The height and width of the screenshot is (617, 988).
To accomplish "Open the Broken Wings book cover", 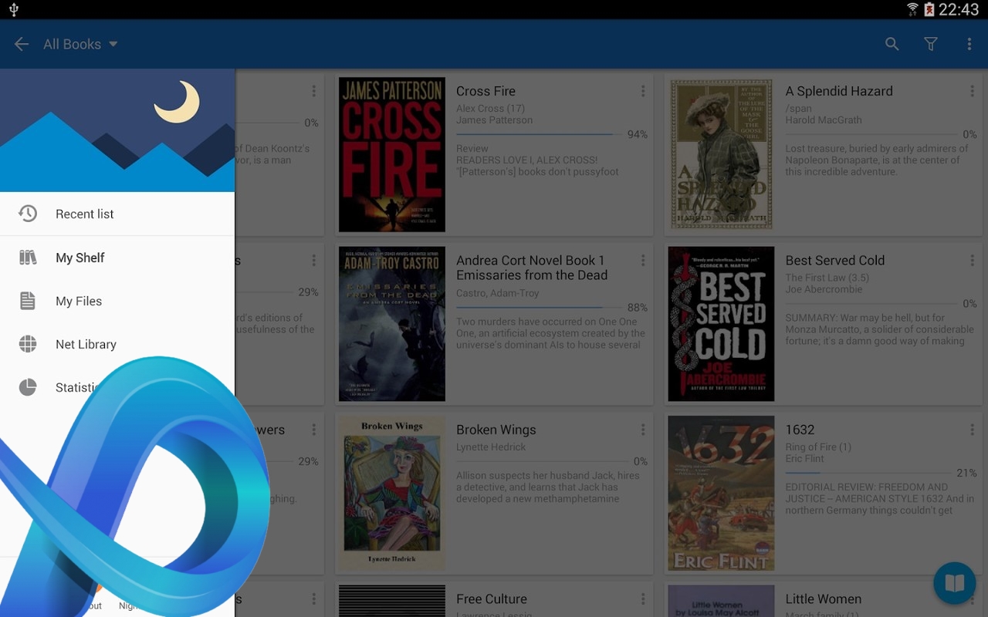I will coord(392,494).
